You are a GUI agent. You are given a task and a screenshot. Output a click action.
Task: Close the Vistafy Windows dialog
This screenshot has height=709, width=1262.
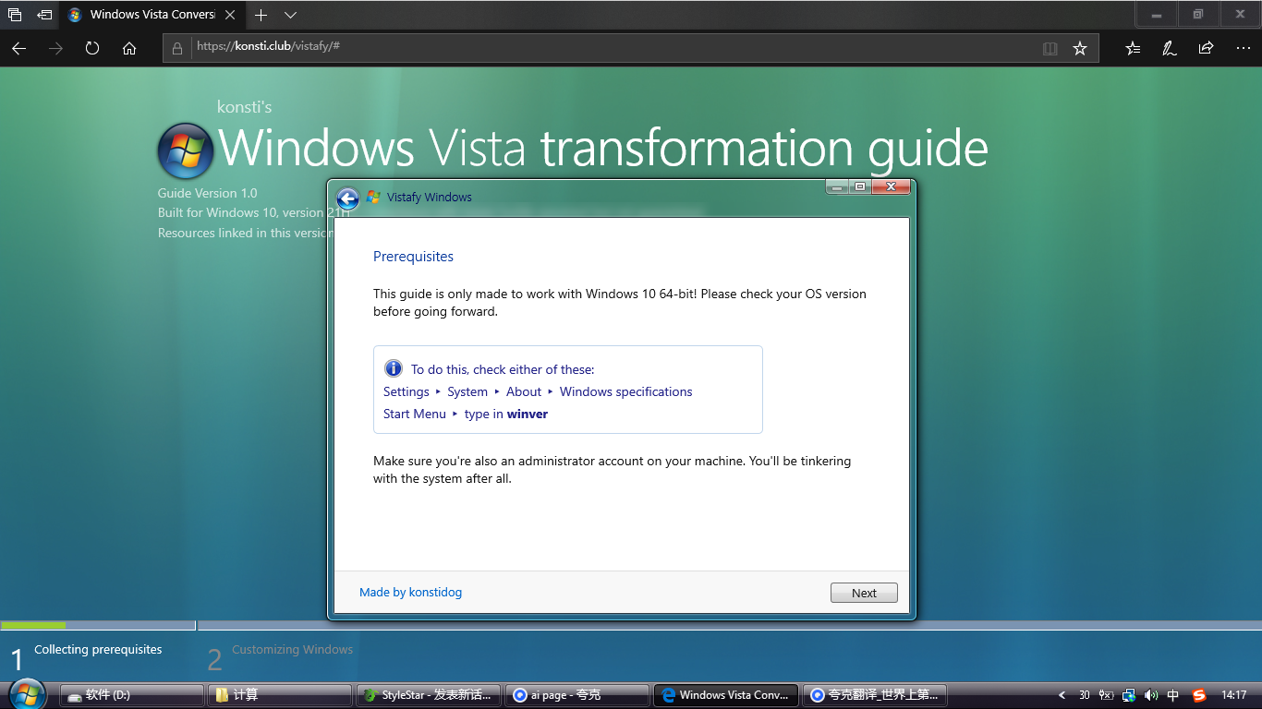click(x=891, y=186)
